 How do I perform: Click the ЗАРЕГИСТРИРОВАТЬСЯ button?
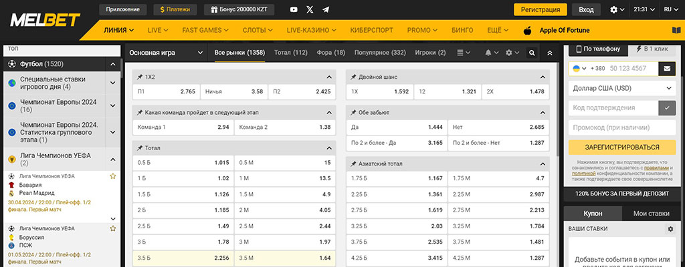[x=622, y=147]
